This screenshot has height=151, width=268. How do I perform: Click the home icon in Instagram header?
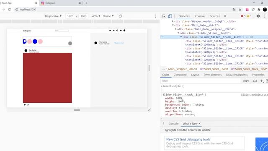[x=110, y=30]
